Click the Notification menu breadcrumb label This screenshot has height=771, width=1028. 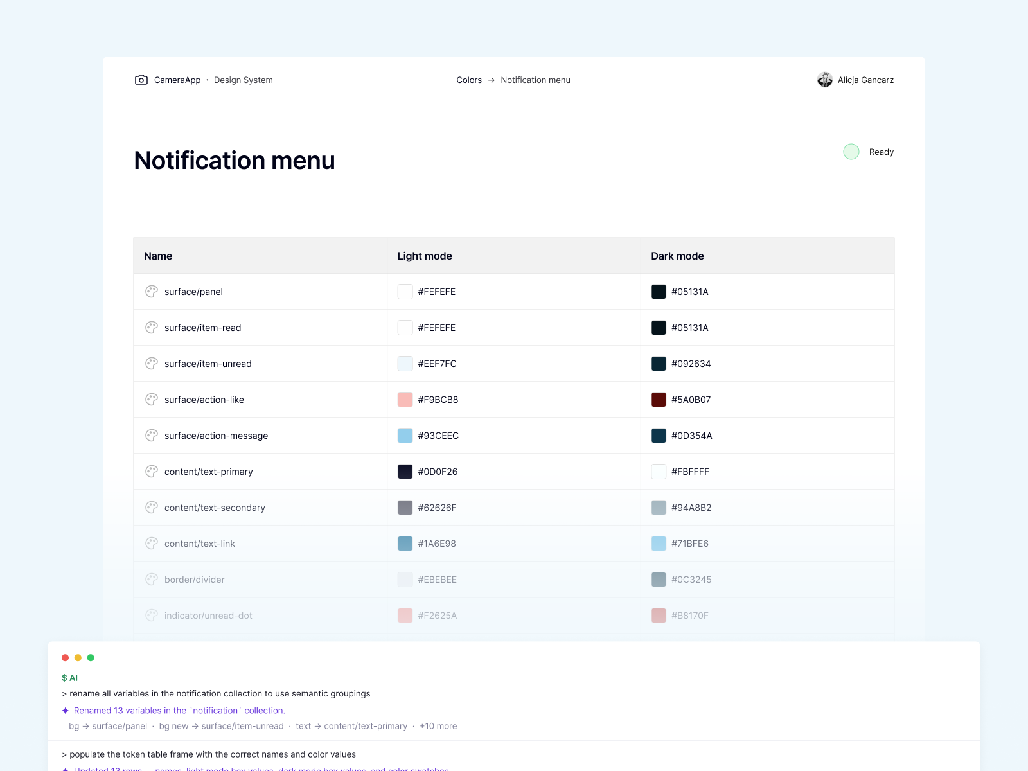[535, 80]
